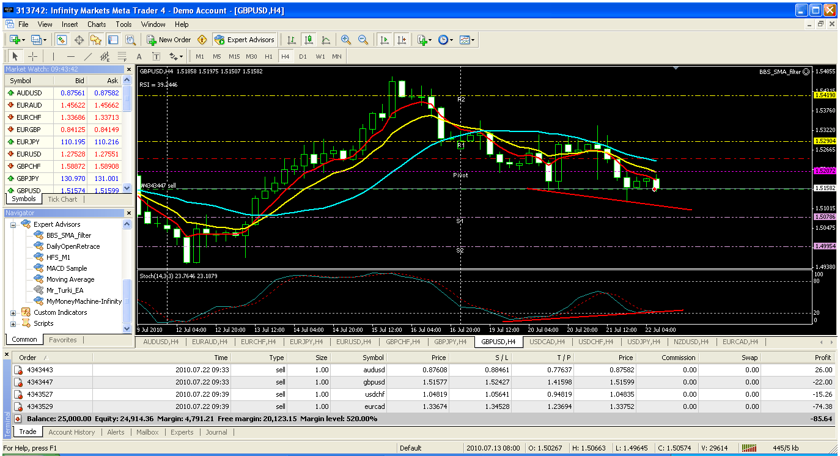The height and width of the screenshot is (456, 840).
Task: Click the Zoom In magnifier icon
Action: (346, 40)
